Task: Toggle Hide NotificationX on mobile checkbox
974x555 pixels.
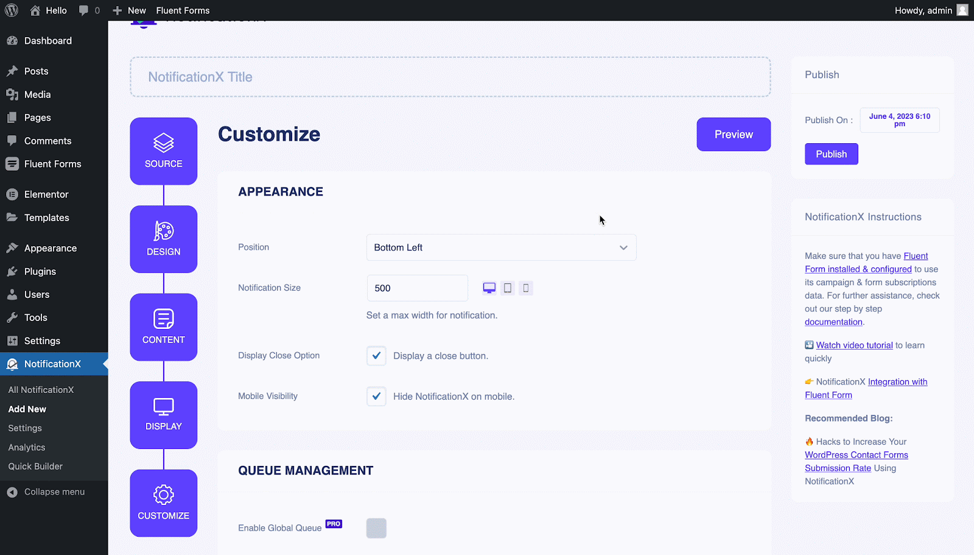Action: coord(376,397)
